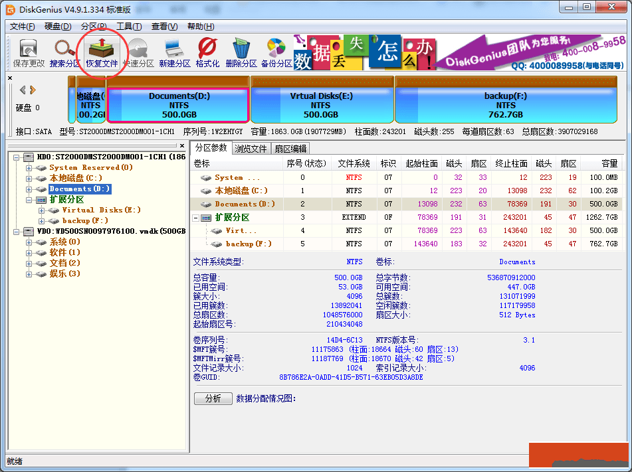The height and width of the screenshot is (472, 632).
Task: Switch to the 分区参数 tab
Action: click(211, 148)
